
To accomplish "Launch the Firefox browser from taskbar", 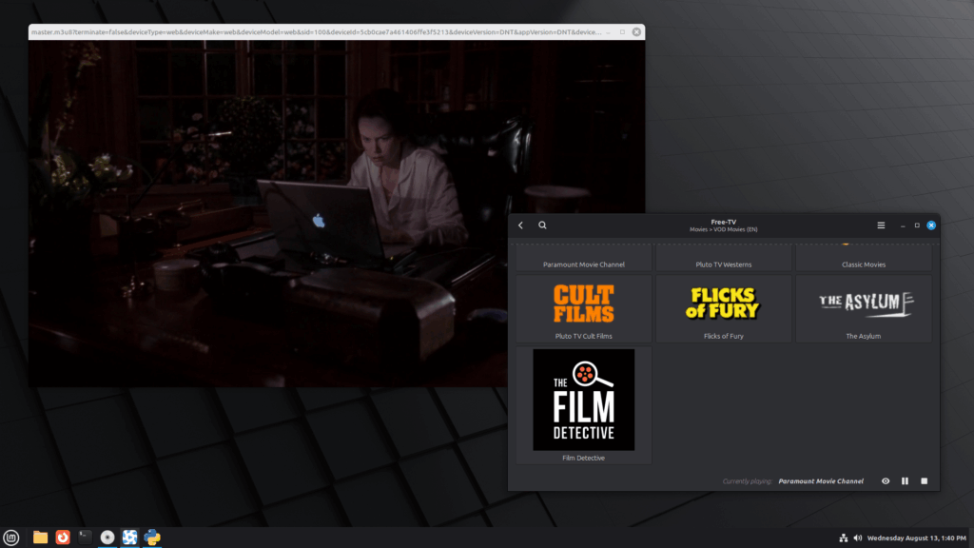I will tap(63, 538).
